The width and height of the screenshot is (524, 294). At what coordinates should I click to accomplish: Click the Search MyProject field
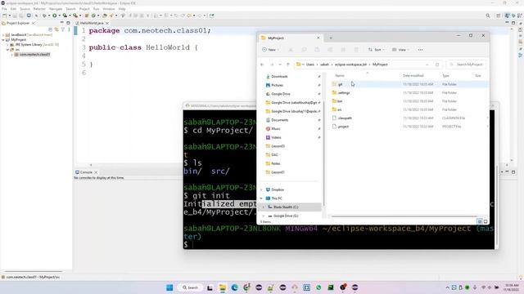tap(466, 65)
